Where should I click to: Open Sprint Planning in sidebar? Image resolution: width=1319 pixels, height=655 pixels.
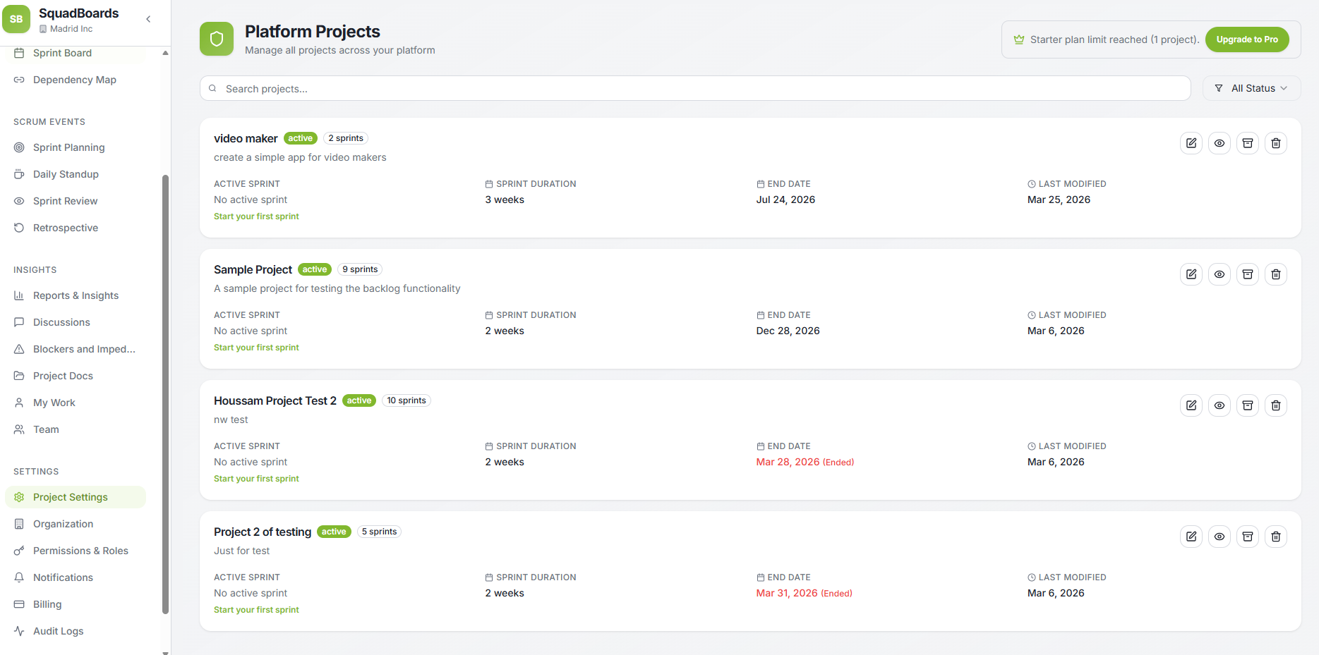(x=68, y=147)
